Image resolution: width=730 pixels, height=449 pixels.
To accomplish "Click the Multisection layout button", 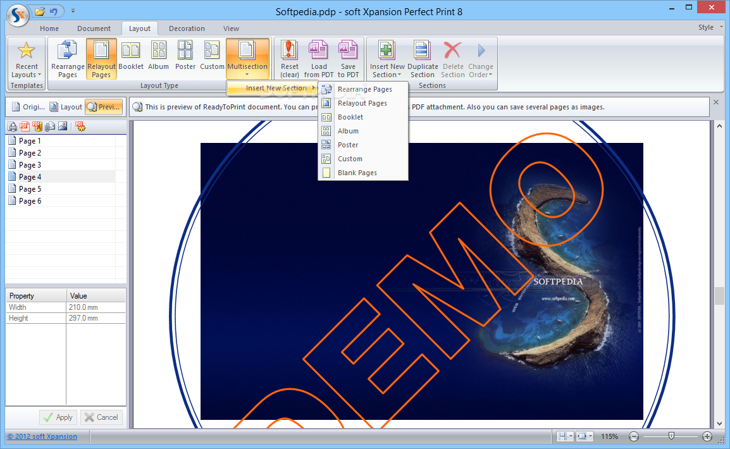I will 247,59.
